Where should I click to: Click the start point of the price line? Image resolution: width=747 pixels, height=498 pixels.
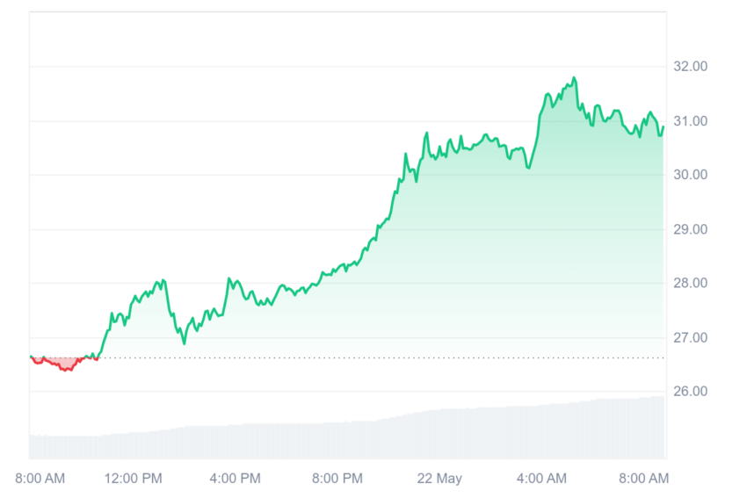[31, 357]
